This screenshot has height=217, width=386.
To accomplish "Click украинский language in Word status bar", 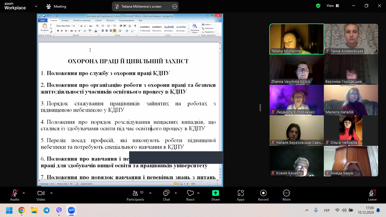I will [86, 184].
